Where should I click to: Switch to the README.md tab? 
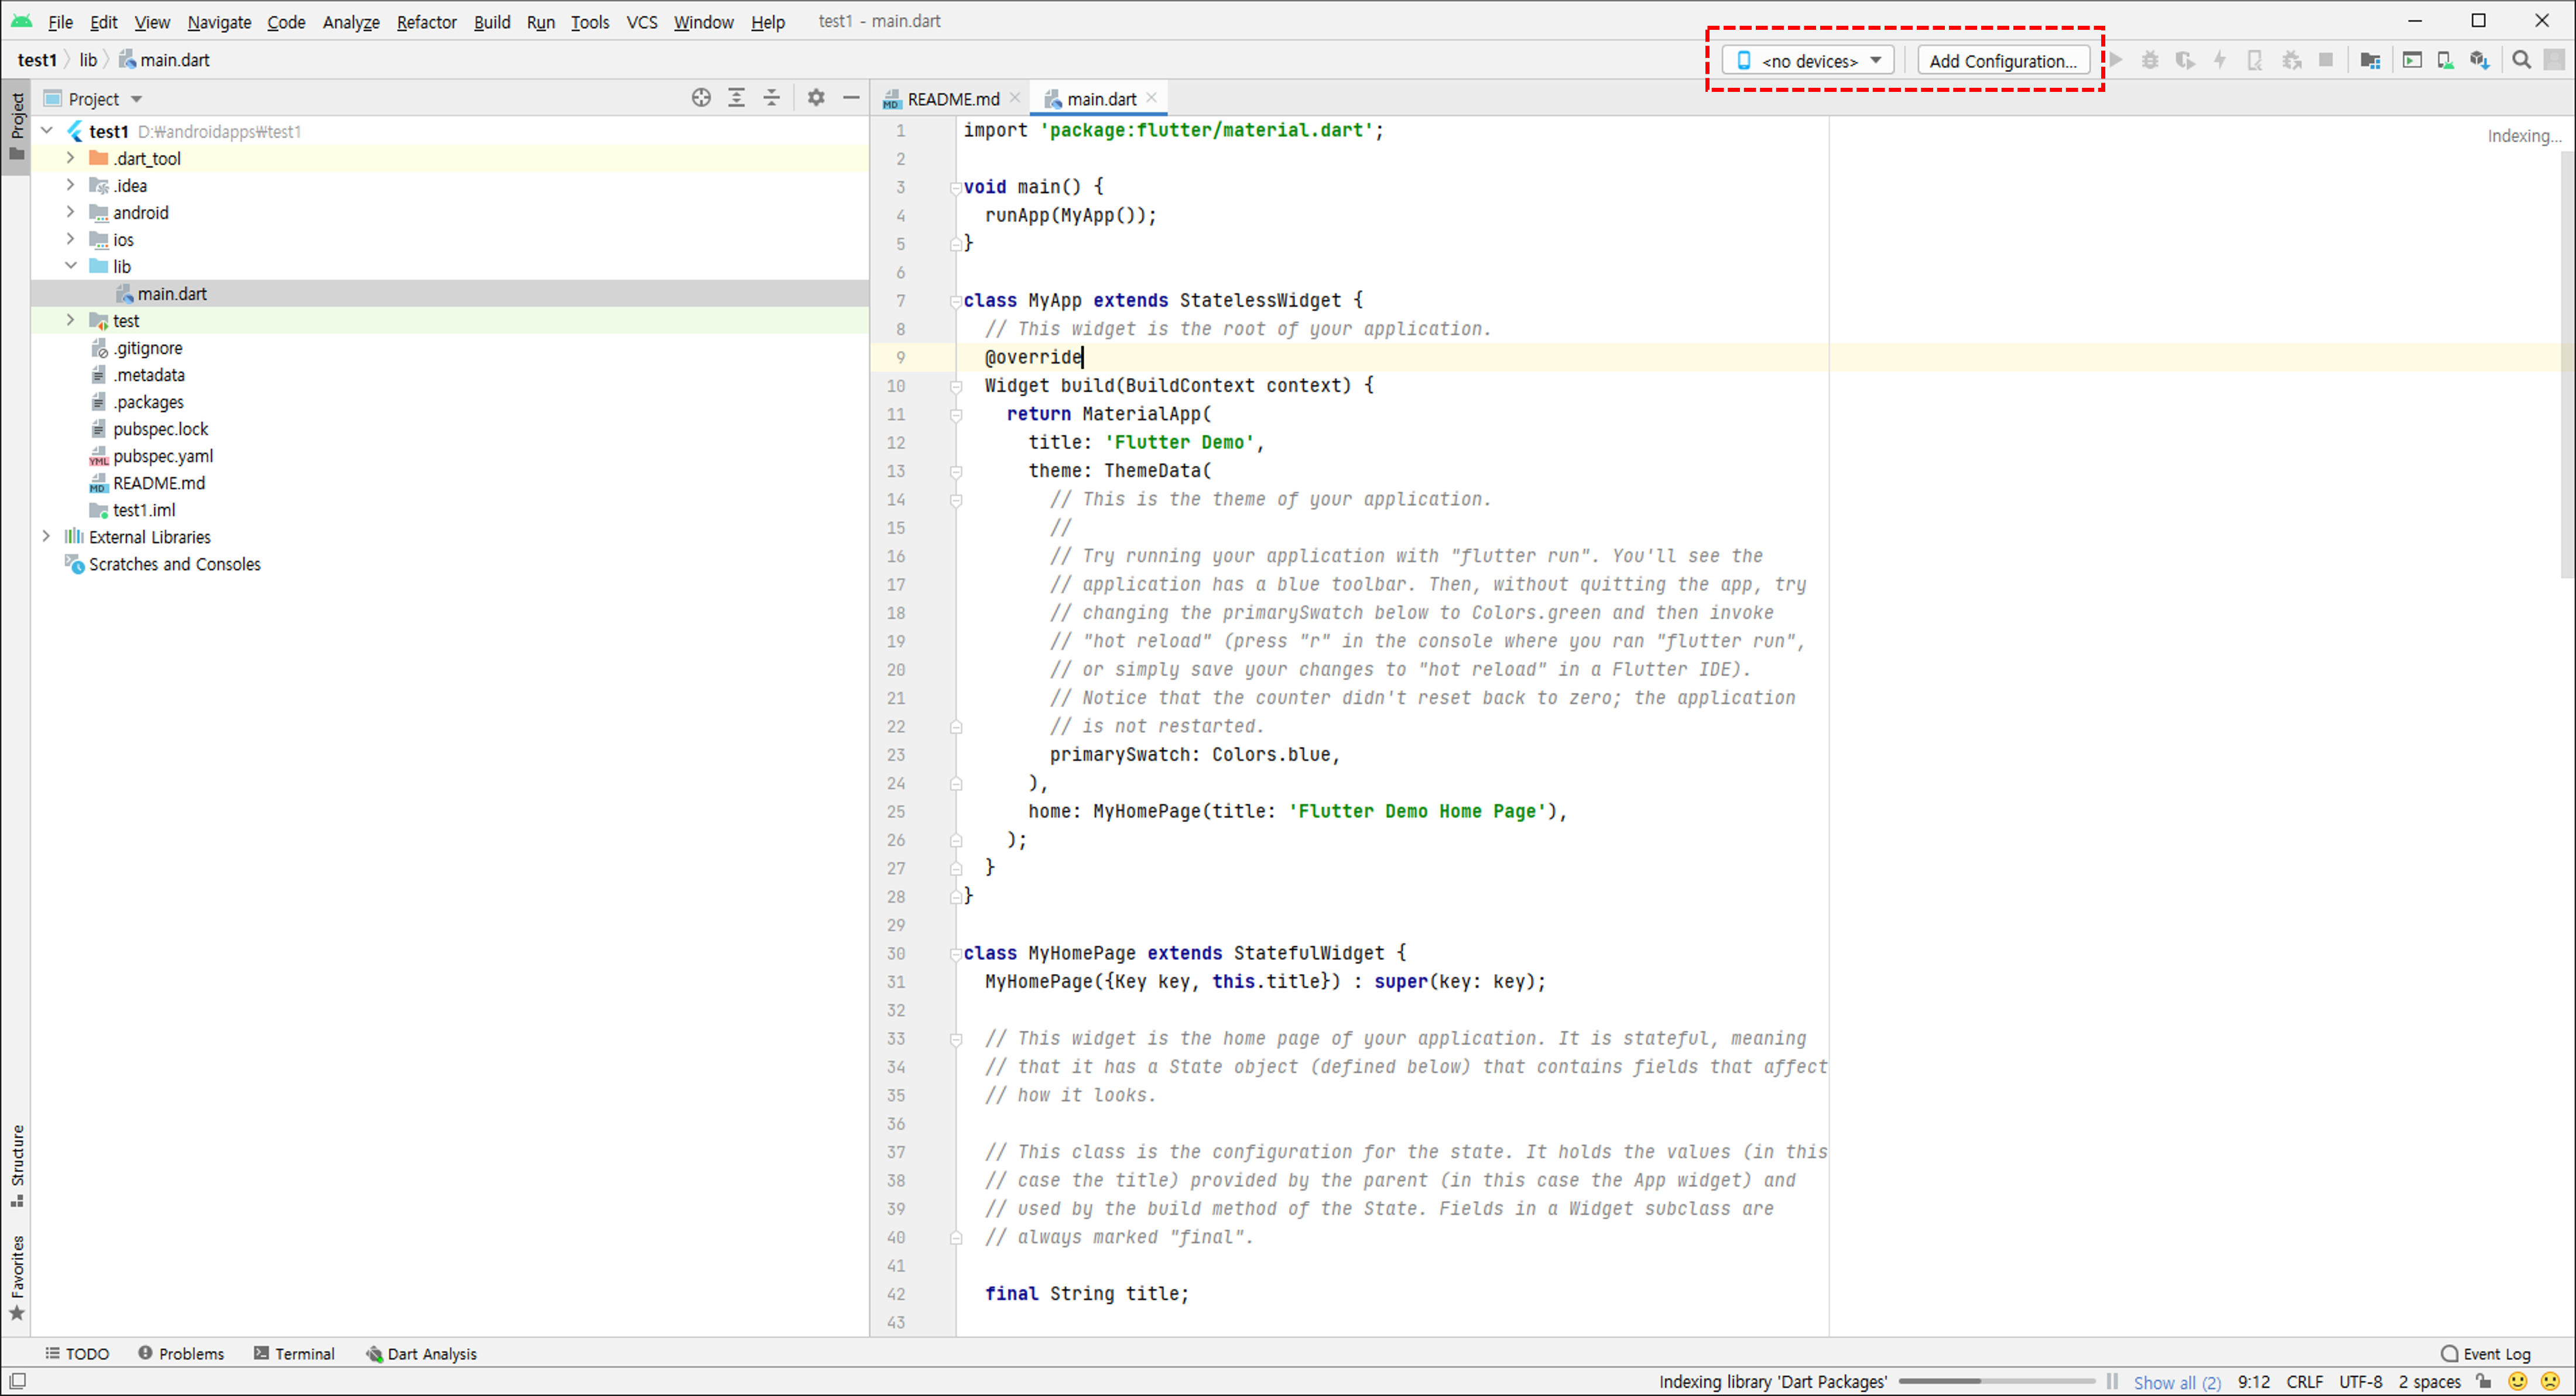951,98
